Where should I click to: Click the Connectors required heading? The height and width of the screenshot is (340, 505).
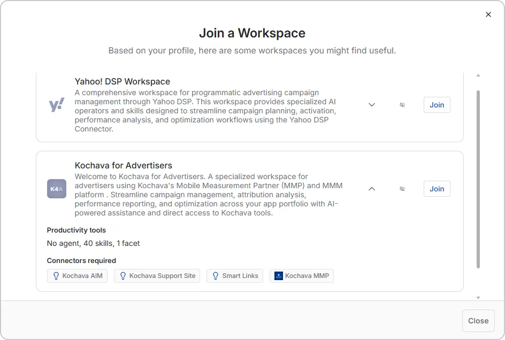click(81, 260)
